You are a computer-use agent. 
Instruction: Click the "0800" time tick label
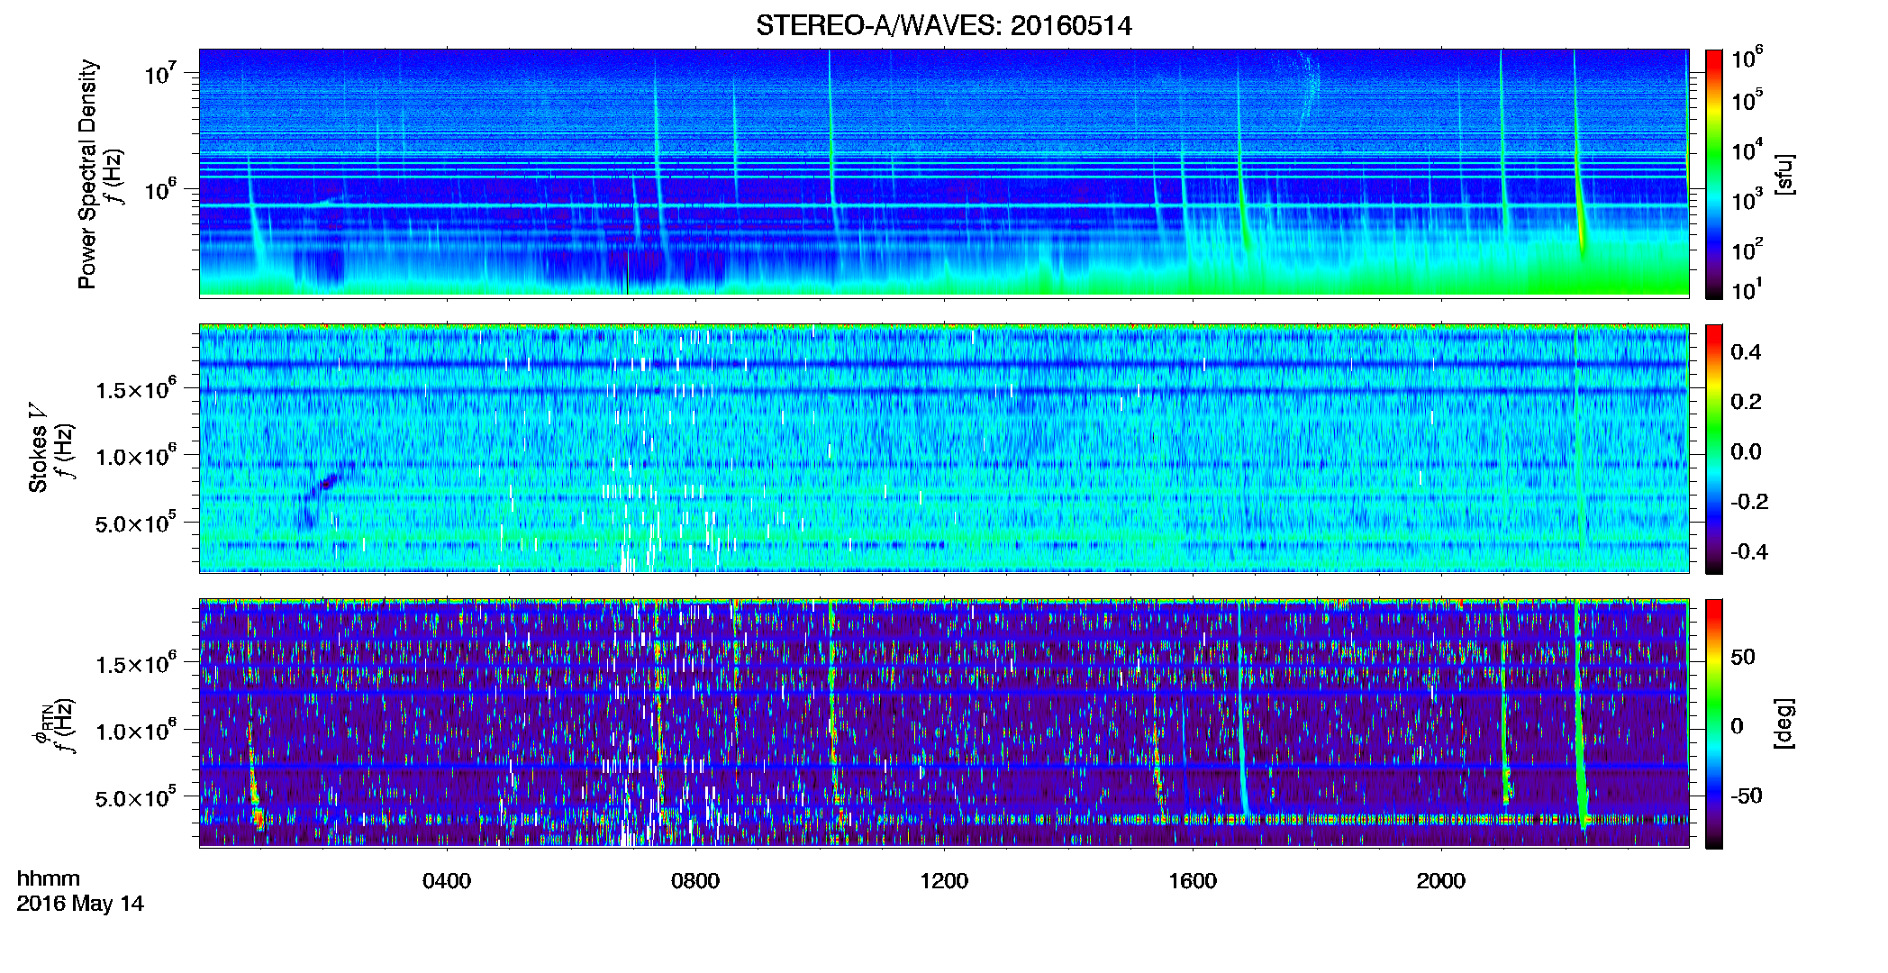[695, 881]
